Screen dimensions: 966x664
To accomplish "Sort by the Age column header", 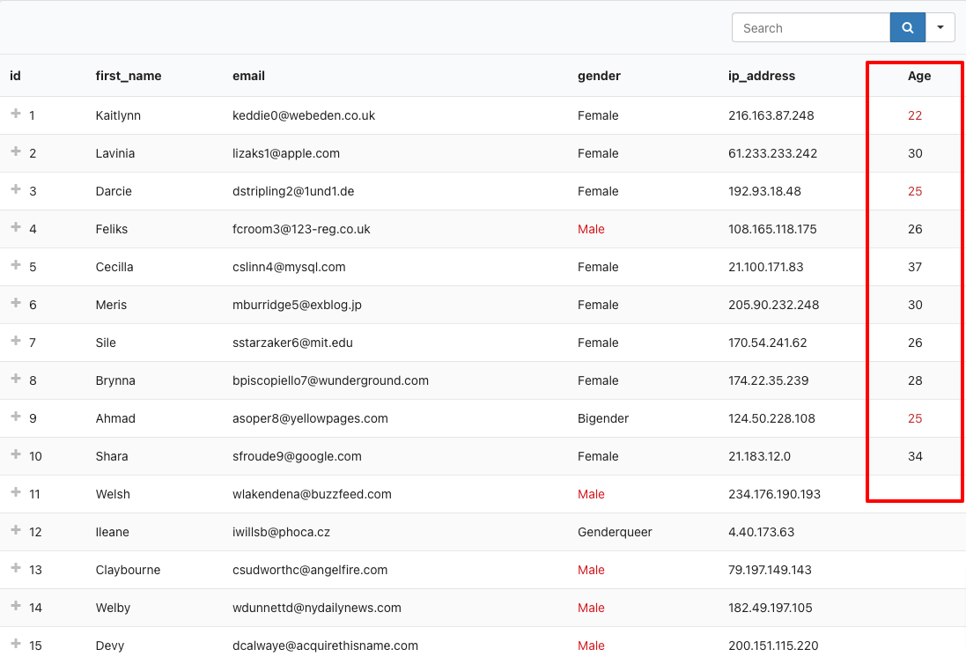I will 918,76.
